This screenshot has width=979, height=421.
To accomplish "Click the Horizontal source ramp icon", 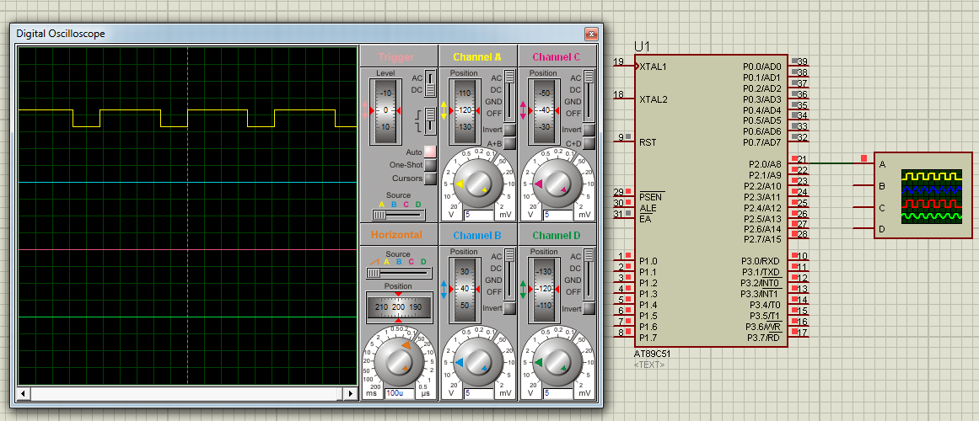I will [x=374, y=262].
